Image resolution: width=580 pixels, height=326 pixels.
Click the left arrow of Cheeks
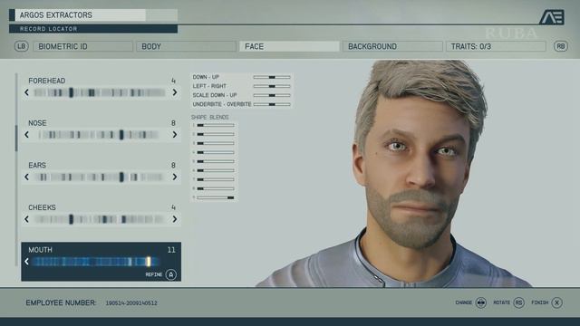[26, 219]
